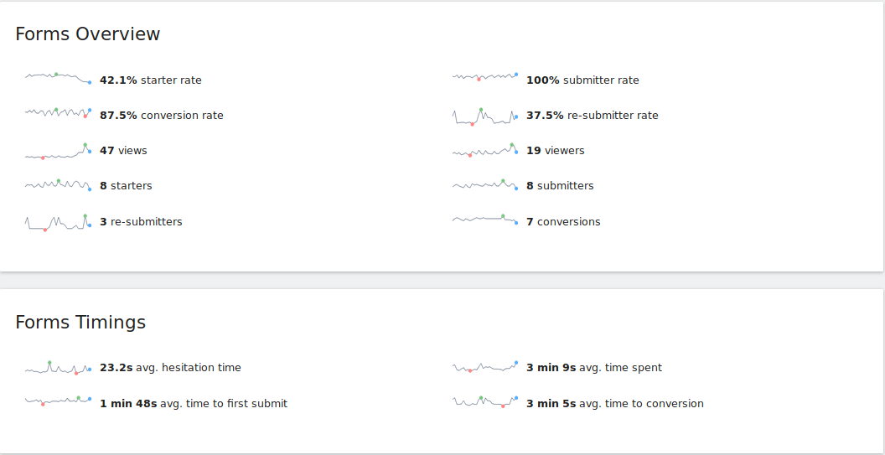The width and height of the screenshot is (885, 455).
Task: Click the submitters sparkline graph
Action: click(x=485, y=184)
